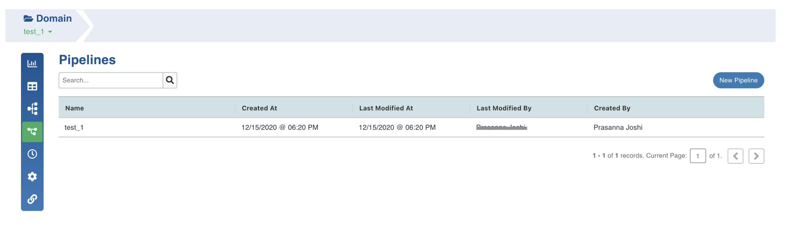Sort by Last Modified At column header
This screenshot has width=791, height=229.
pyautogui.click(x=386, y=108)
